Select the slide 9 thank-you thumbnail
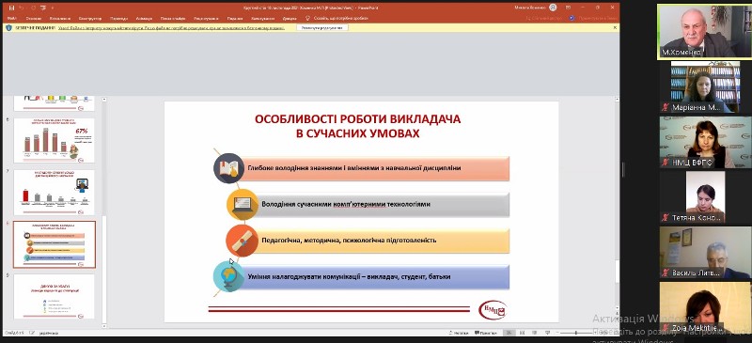 point(55,296)
